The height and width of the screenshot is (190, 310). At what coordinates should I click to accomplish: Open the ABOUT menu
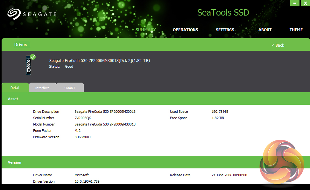[265, 30]
